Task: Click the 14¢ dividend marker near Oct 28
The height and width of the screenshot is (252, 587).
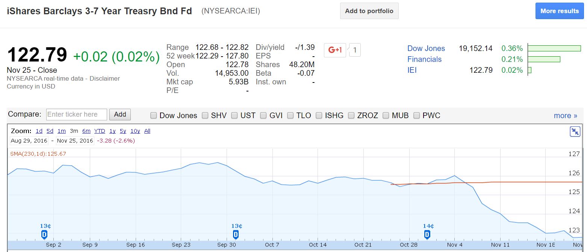Action: coord(427,234)
